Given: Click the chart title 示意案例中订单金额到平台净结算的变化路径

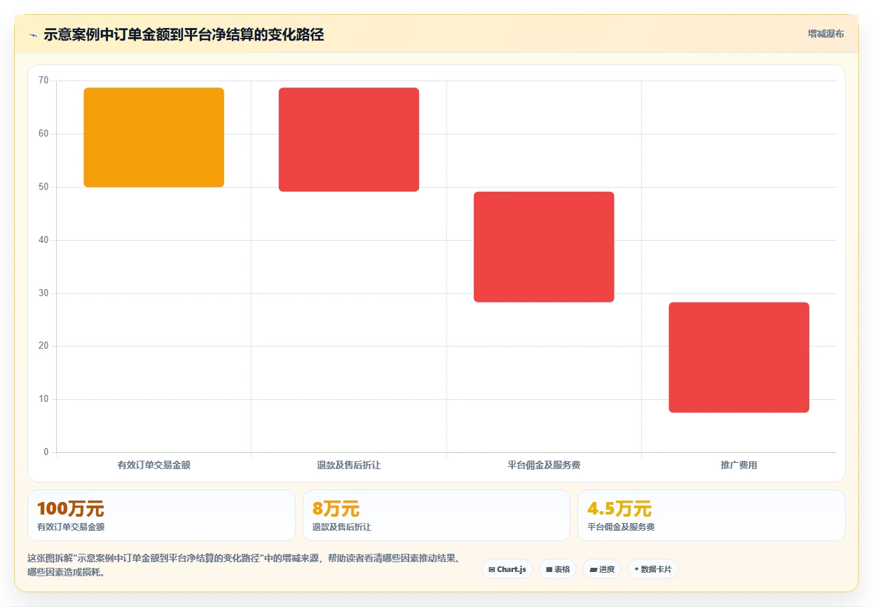Looking at the screenshot, I should (x=184, y=35).
